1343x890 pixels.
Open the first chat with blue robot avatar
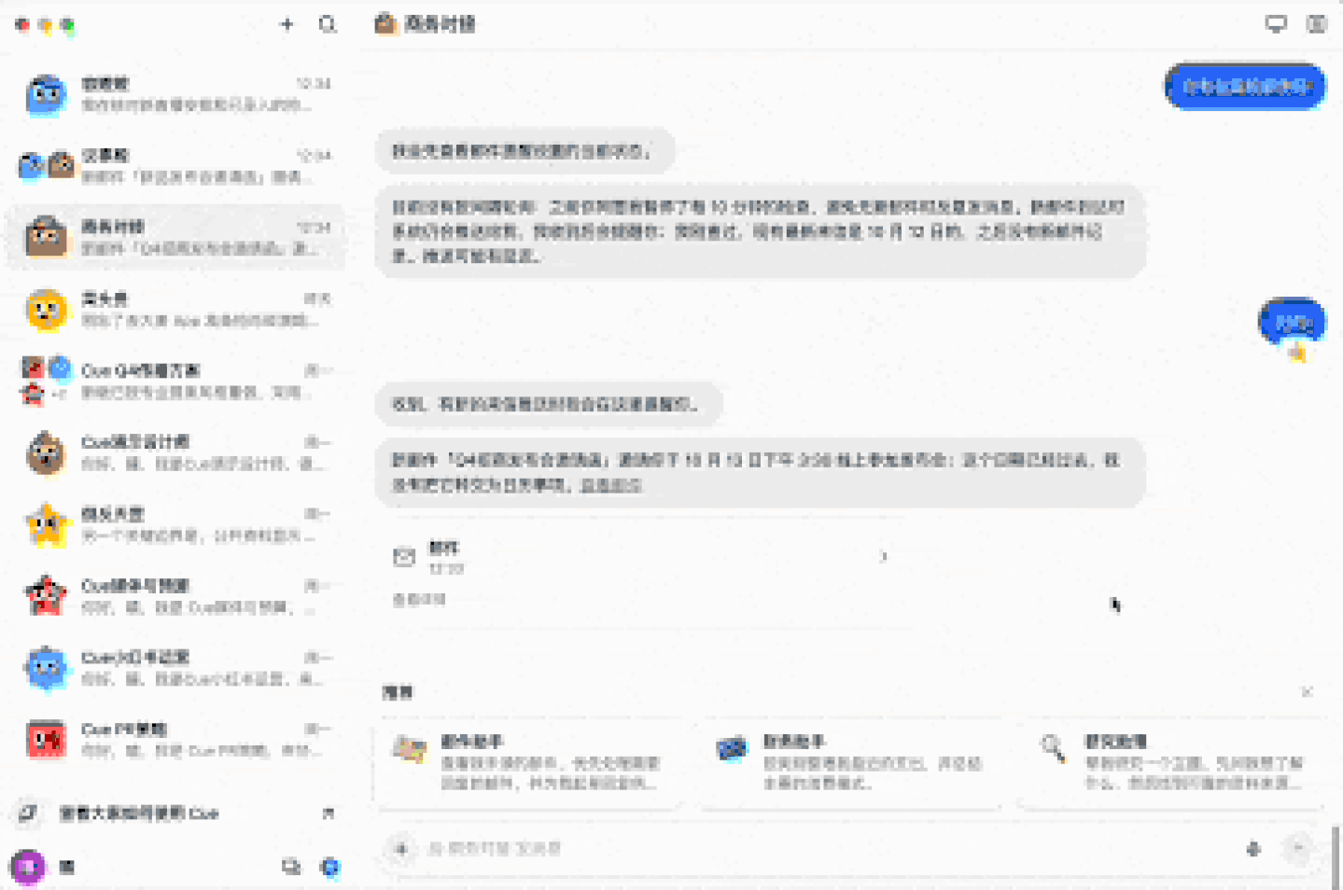tap(175, 94)
